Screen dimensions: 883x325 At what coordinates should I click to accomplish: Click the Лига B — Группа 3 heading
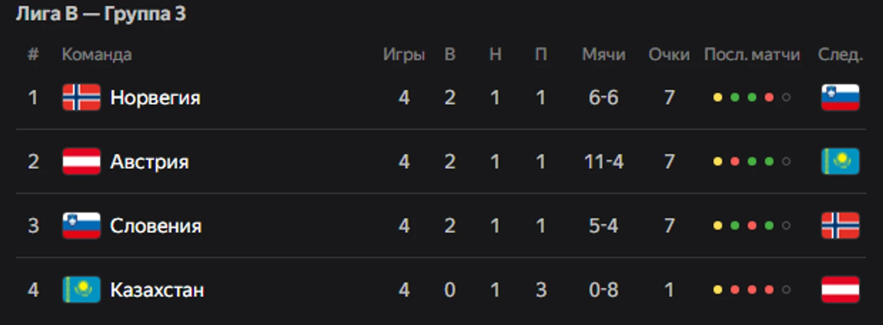tap(100, 14)
